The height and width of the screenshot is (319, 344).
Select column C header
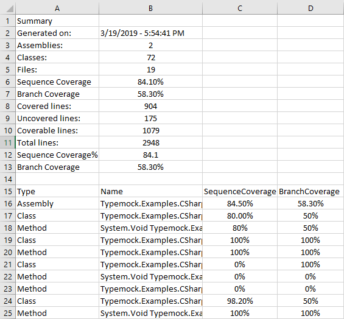[240, 8]
